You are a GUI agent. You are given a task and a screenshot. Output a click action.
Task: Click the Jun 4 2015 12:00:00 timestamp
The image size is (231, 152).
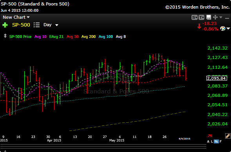20,11
